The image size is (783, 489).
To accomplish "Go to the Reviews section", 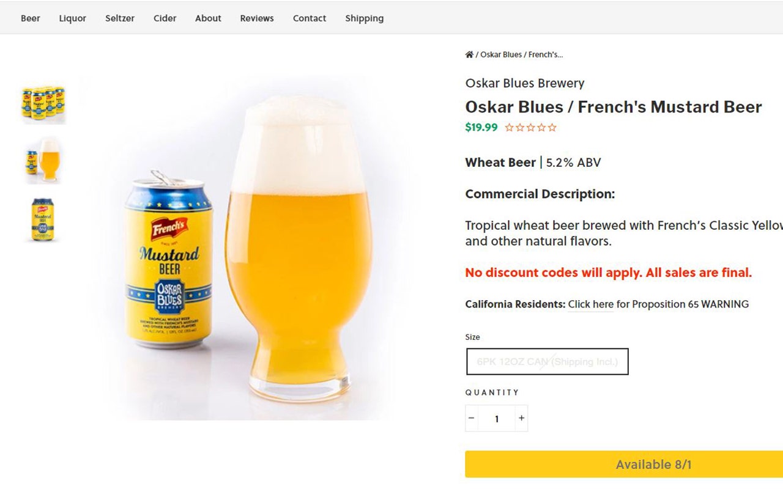I will click(x=256, y=18).
